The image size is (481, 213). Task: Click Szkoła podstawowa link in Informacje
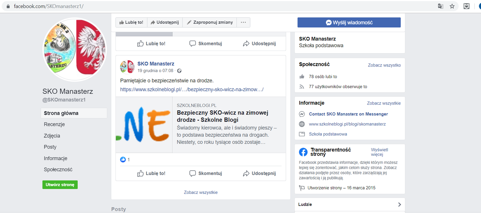coord(328,134)
